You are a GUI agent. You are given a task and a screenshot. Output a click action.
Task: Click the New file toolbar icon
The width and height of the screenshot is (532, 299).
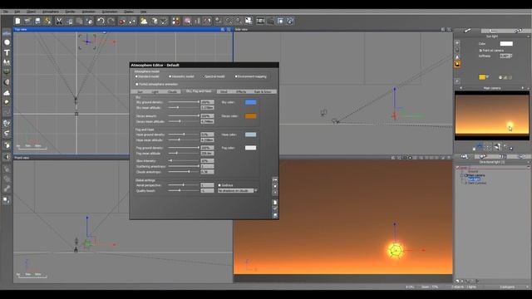coord(18,21)
